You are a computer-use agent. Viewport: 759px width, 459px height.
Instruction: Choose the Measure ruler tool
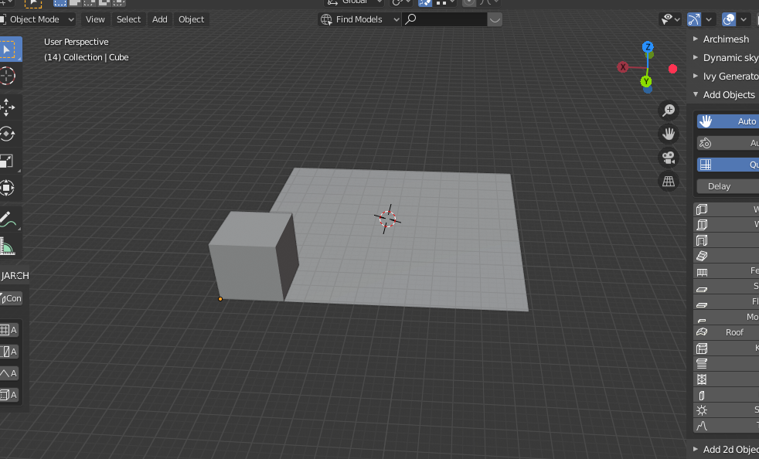[x=9, y=246]
